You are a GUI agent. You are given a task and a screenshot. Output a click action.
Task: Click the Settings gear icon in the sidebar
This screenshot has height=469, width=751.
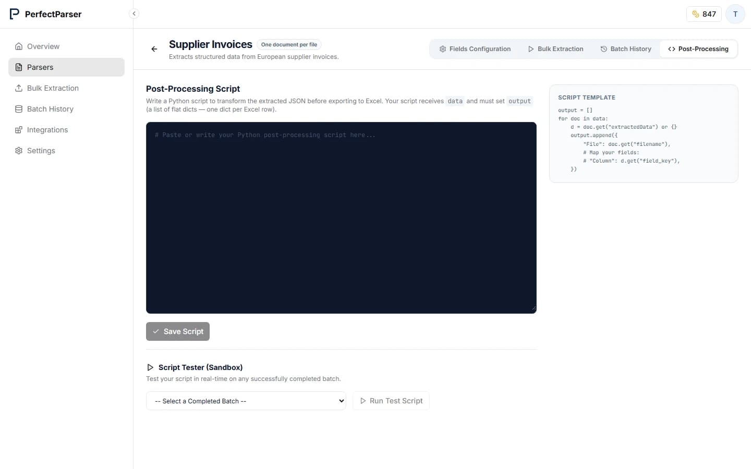[x=19, y=151]
